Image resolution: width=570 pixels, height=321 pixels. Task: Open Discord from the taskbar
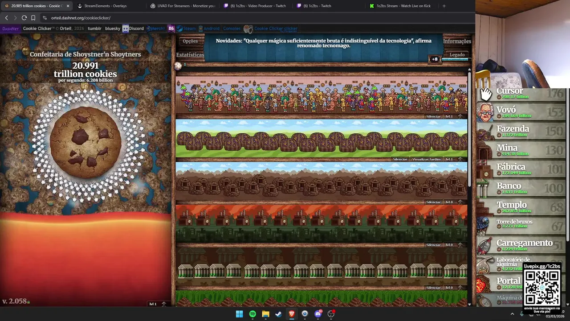(318, 314)
